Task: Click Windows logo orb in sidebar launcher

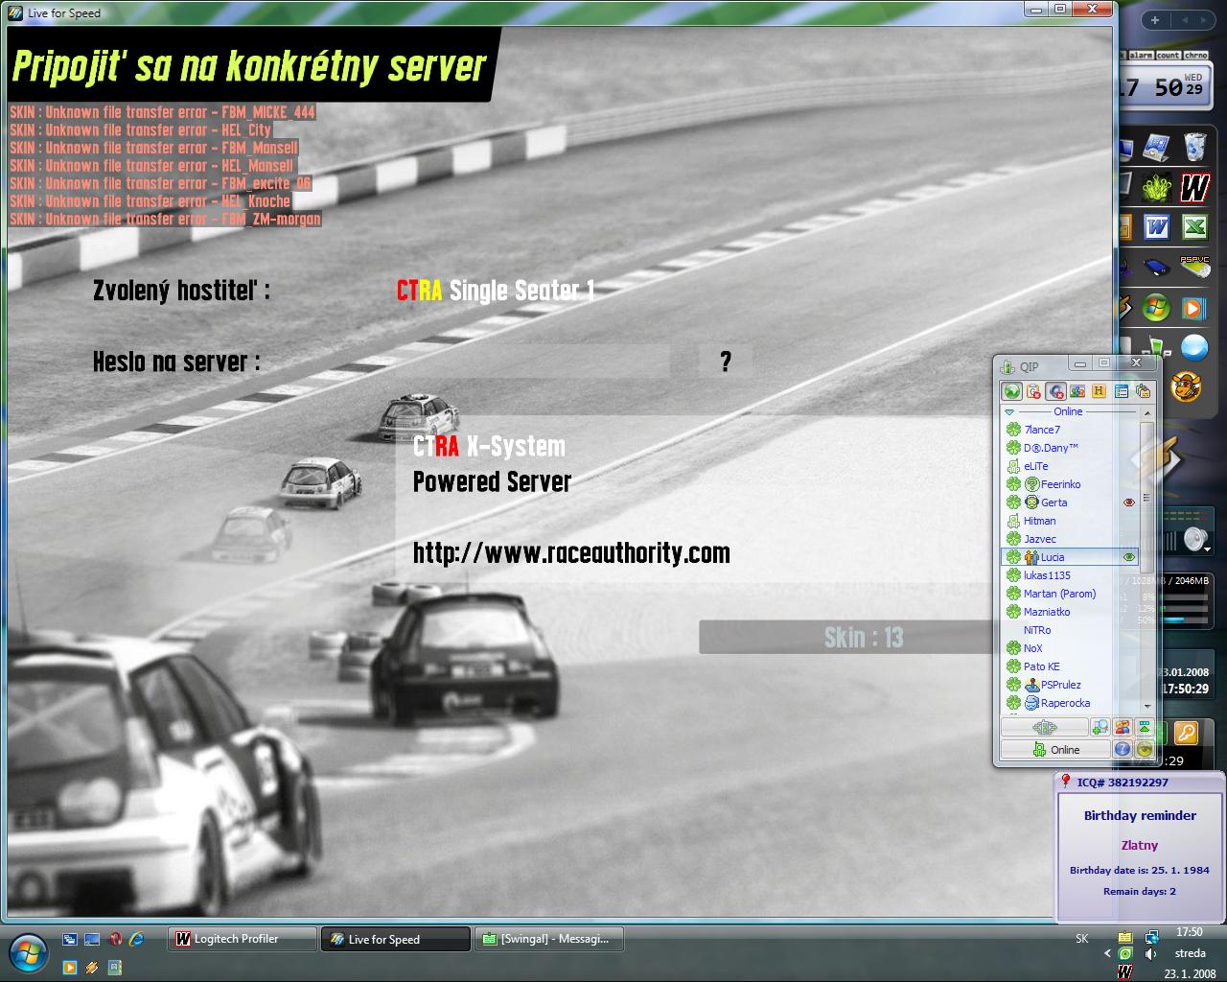Action: [x=1156, y=307]
